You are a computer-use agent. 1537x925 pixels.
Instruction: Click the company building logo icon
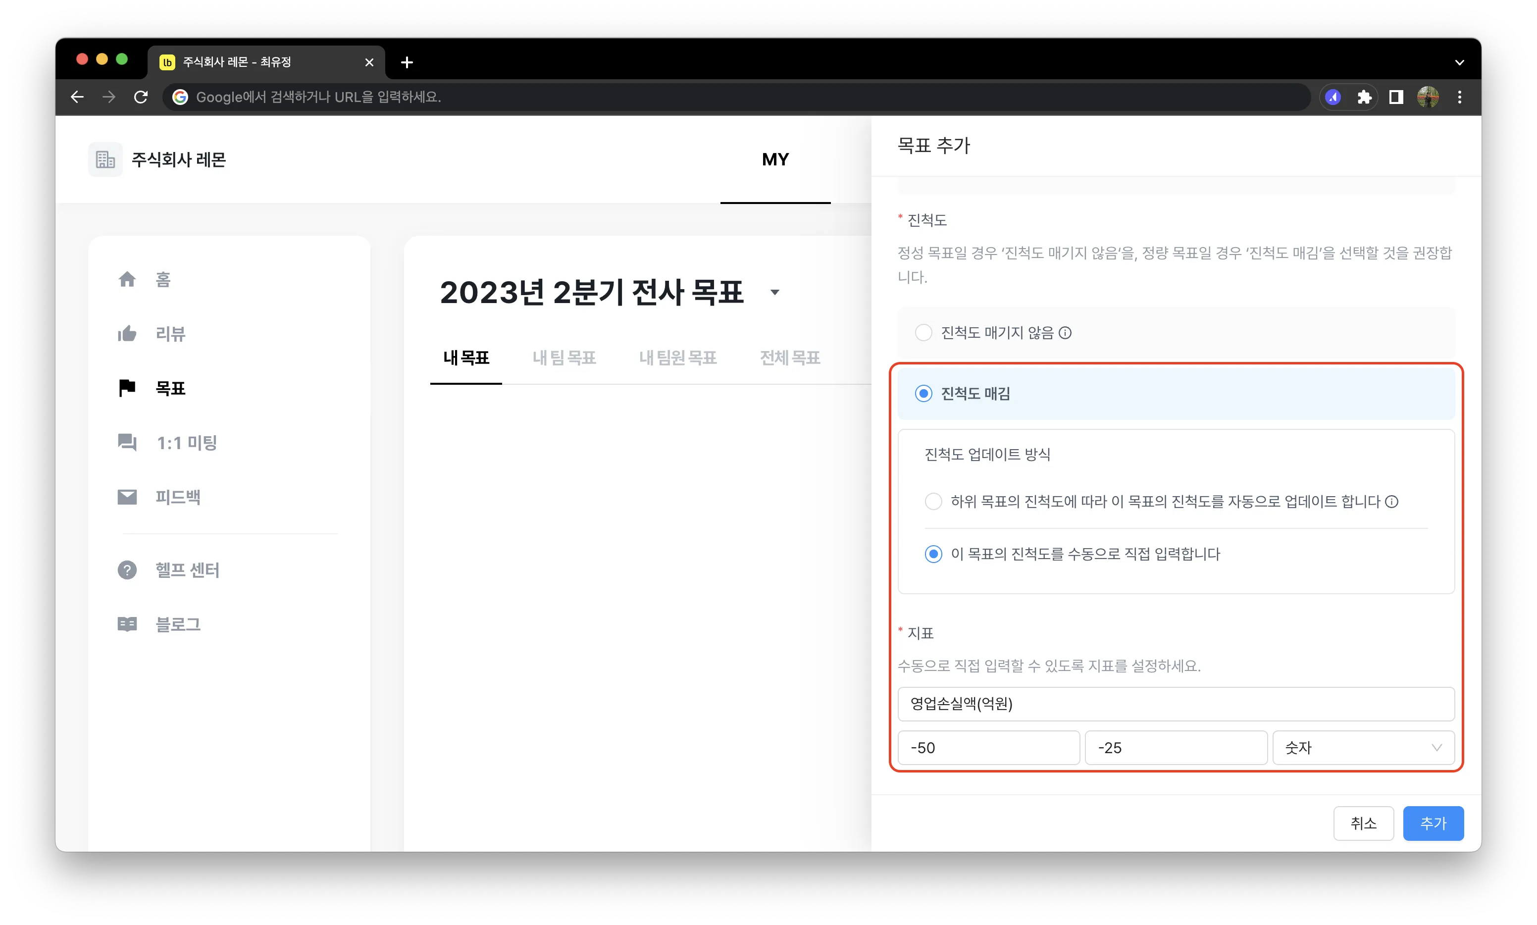tap(105, 159)
